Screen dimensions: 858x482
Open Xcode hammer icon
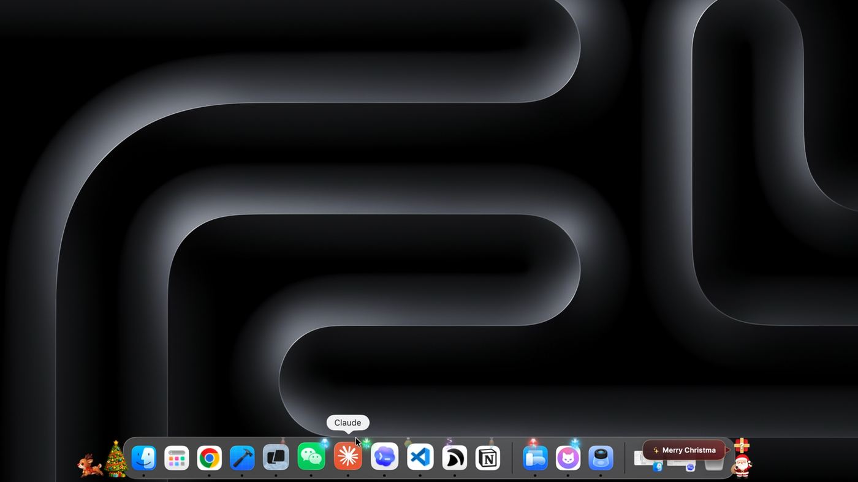pyautogui.click(x=242, y=458)
